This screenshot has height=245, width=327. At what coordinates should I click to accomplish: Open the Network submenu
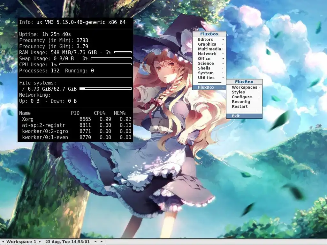pyautogui.click(x=209, y=54)
